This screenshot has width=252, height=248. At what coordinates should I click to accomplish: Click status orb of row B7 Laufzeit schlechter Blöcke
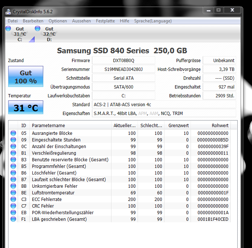13,179
